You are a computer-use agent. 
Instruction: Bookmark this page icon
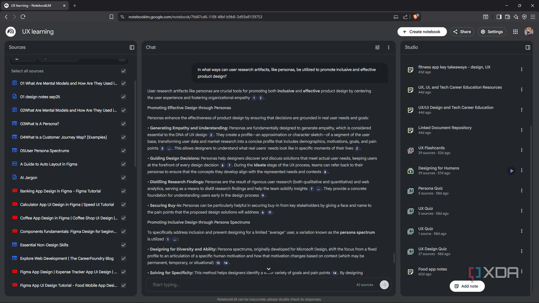111,17
